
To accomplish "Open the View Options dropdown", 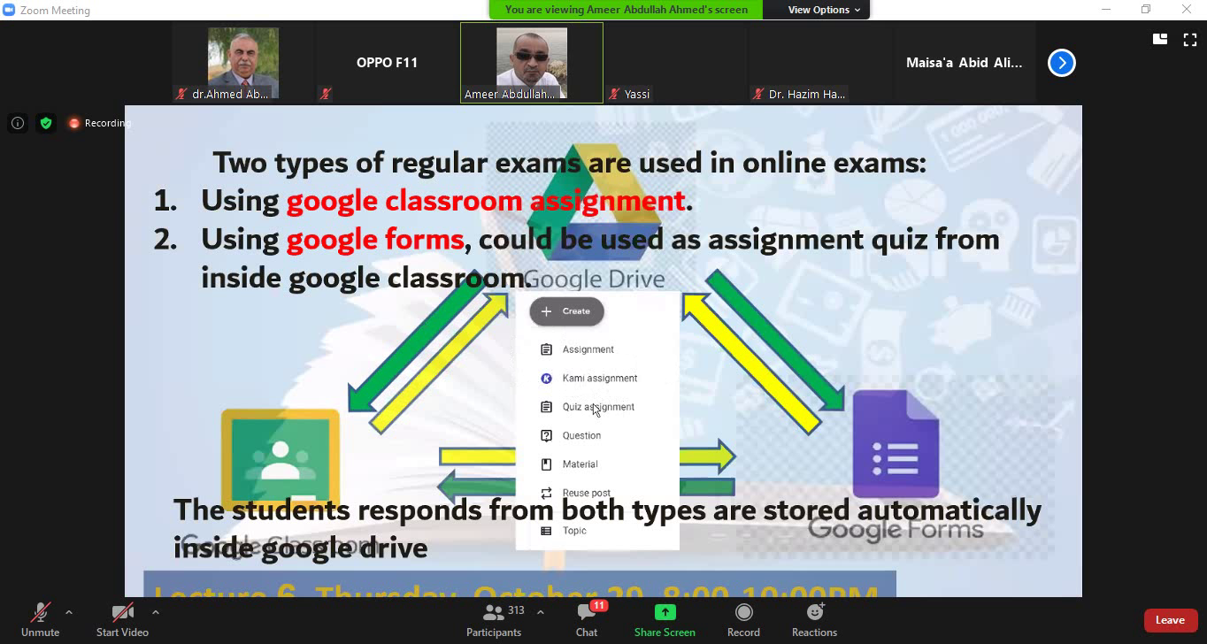I will 824,10.
